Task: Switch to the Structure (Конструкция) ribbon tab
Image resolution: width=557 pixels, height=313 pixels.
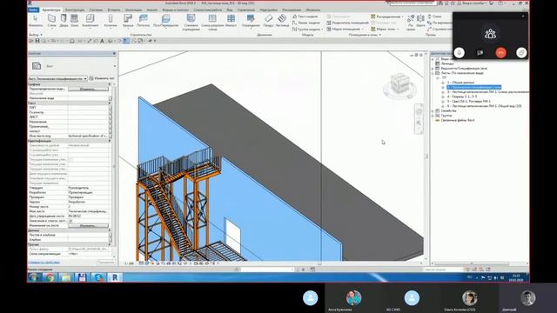Action: [75, 10]
